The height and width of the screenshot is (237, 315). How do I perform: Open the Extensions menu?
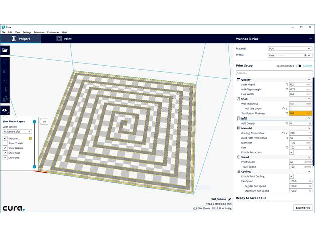[x=39, y=32]
